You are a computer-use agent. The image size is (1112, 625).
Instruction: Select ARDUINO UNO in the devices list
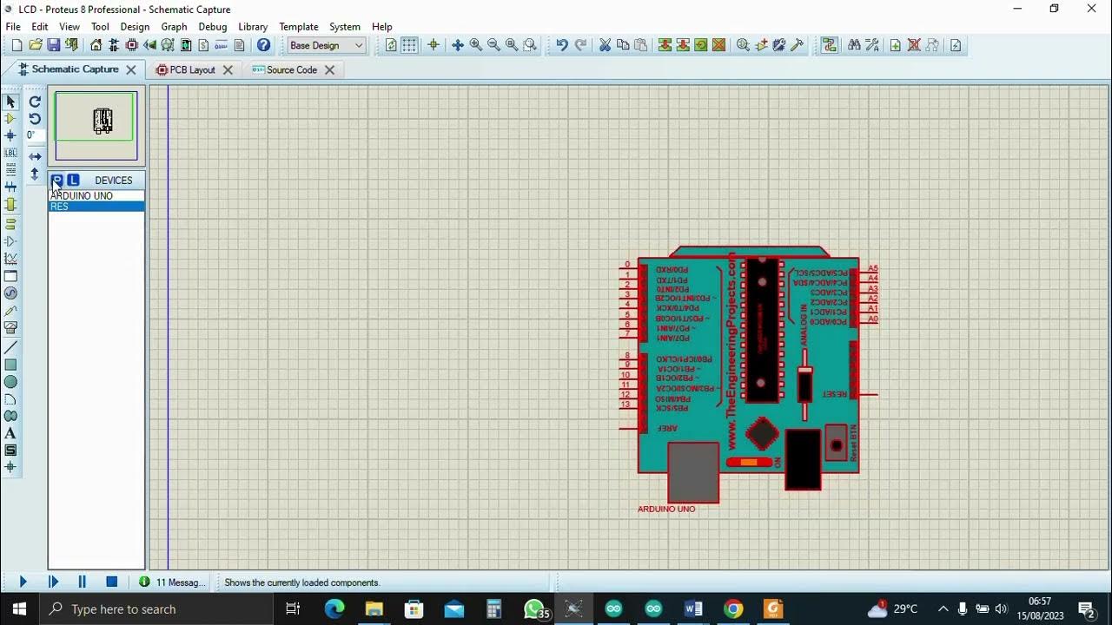[x=96, y=196]
